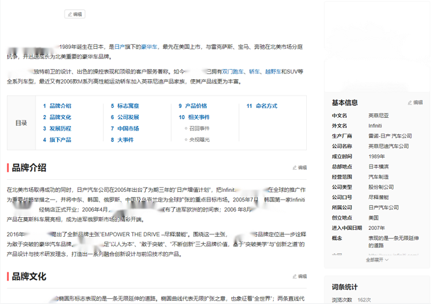Jump to 6 公司发展 in contents
This screenshot has width=431, height=304.
(125, 117)
